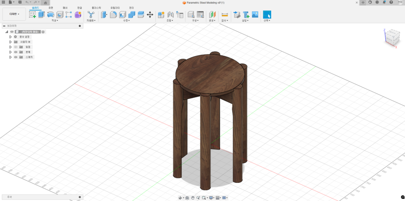Select the Create Form tool

click(78, 15)
